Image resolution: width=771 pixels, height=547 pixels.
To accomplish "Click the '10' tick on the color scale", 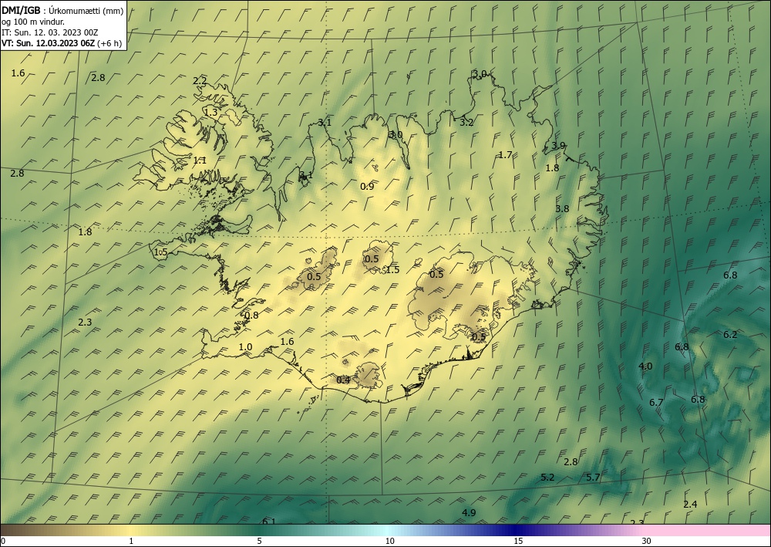I will click(389, 541).
